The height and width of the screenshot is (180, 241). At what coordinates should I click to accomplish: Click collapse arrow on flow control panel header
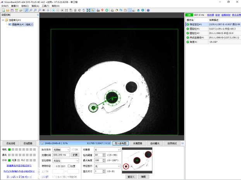pos(38,15)
